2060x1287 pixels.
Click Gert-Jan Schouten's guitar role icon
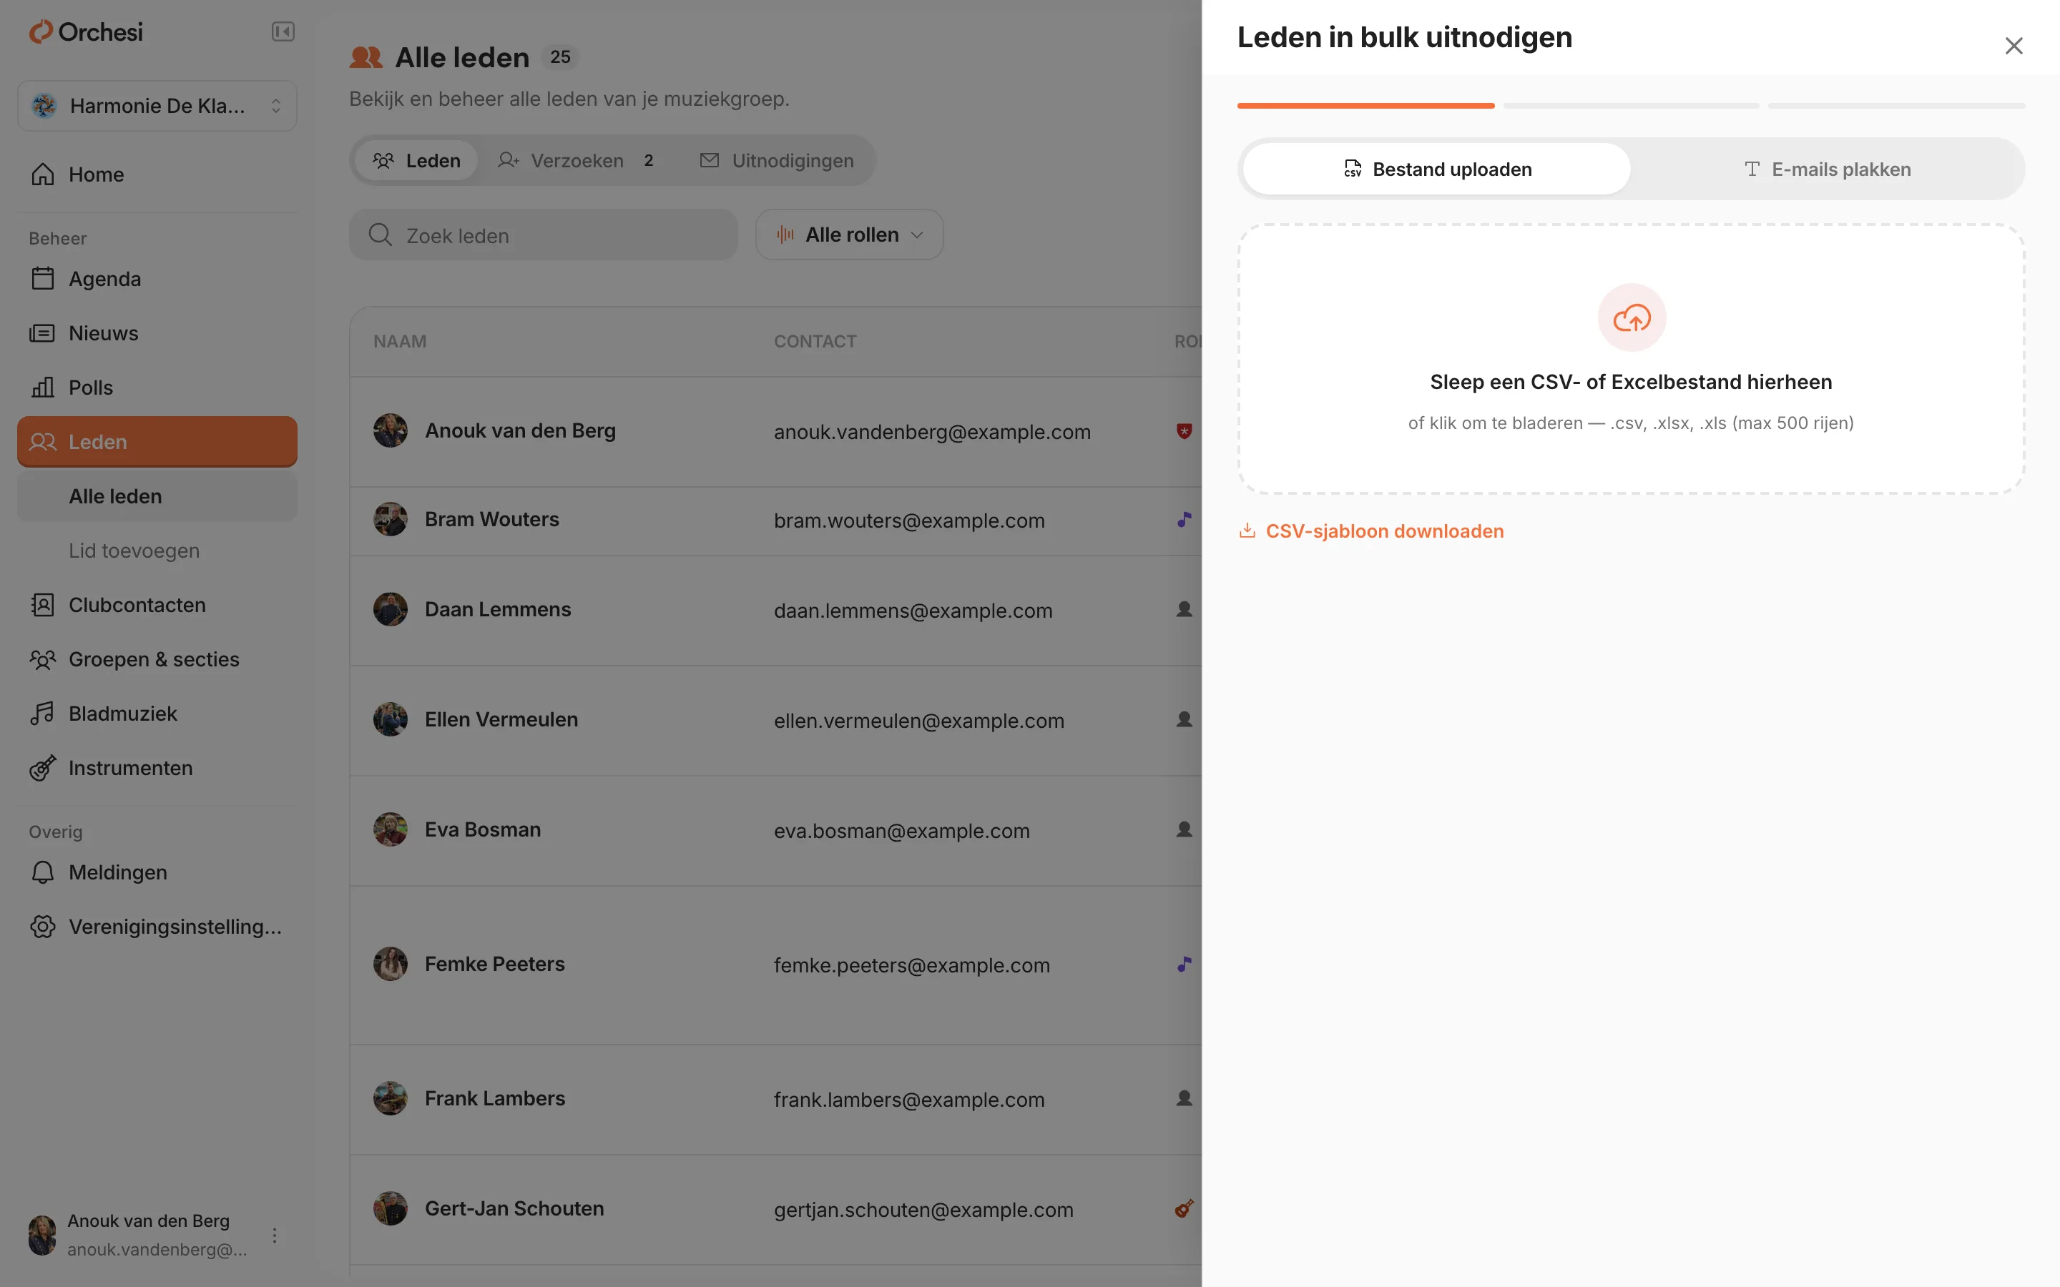tap(1183, 1208)
